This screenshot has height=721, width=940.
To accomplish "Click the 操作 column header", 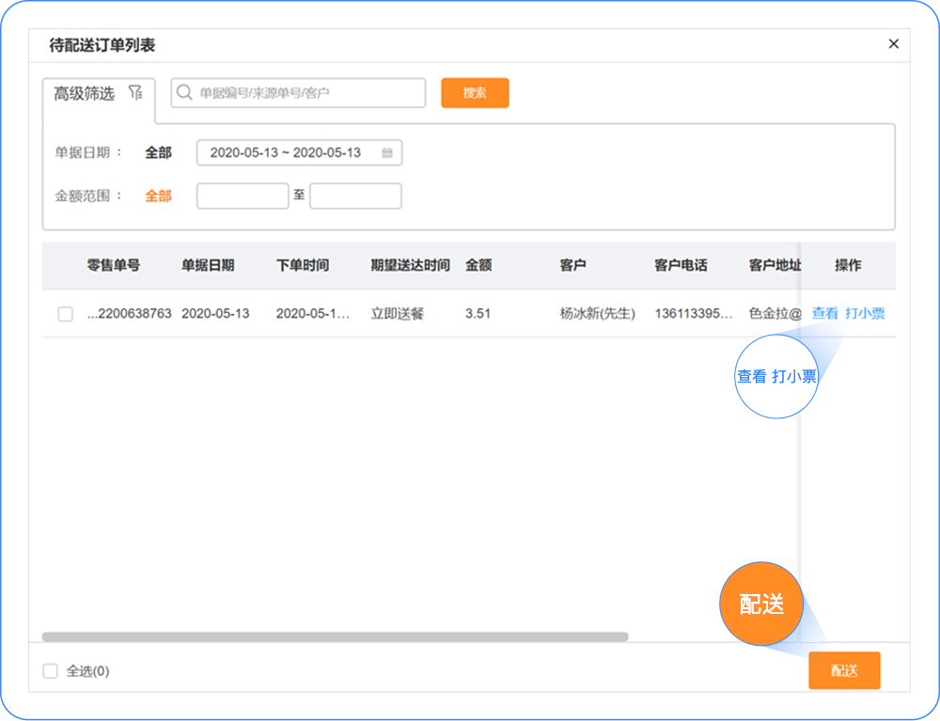I will click(848, 265).
